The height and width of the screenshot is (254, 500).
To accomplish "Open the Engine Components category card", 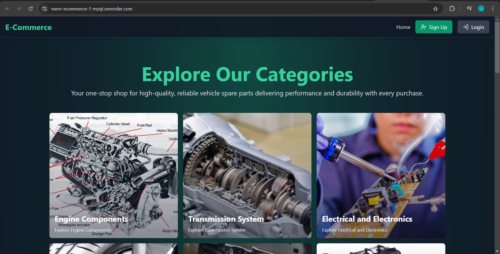I will click(x=114, y=175).
